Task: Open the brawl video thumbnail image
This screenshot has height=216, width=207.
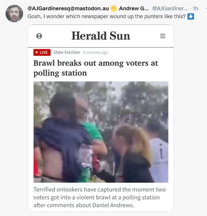Action: pos(101,132)
